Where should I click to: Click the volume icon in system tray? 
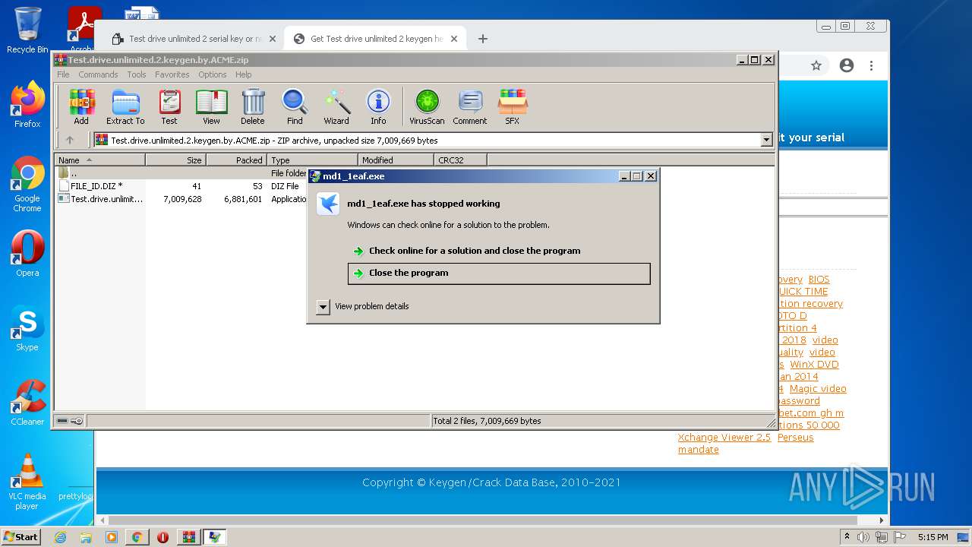pos(863,537)
